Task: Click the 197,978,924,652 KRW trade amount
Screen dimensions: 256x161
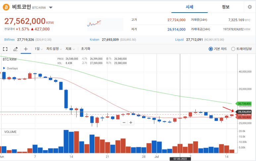Action: coord(237,29)
